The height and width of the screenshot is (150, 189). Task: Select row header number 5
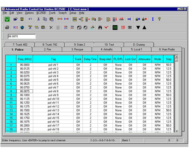click(x=11, y=80)
